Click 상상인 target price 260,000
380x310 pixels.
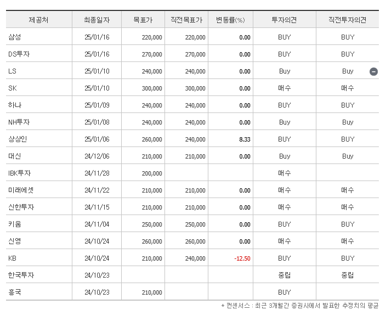152,139
